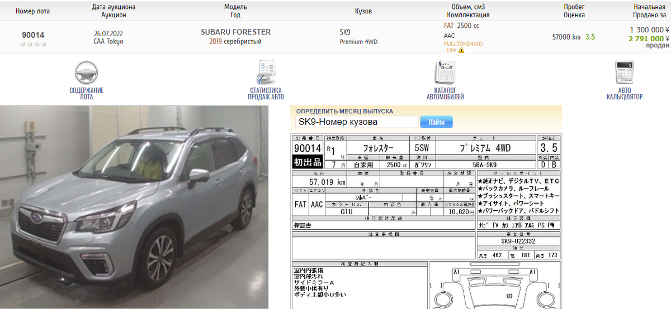
Task: Click the sold price 2 791 000 ¥
Action: click(x=649, y=38)
